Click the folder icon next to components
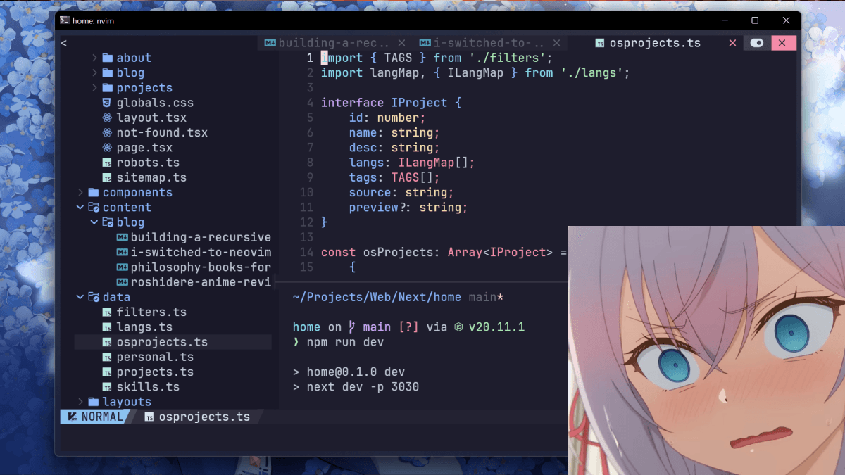Screen dimensions: 845x475 pos(93,192)
